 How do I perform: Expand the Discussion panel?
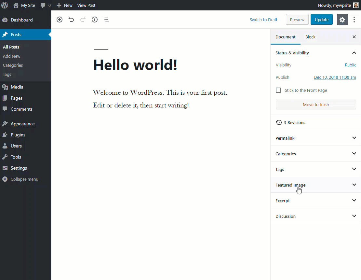click(x=316, y=216)
